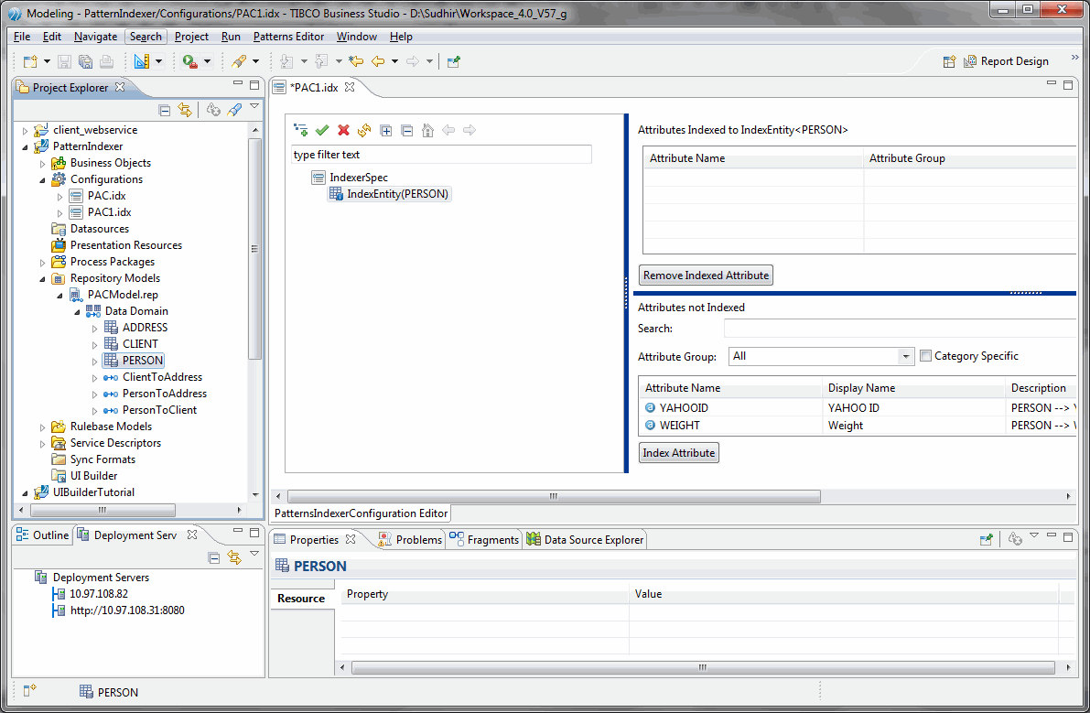Expand the ADDRESS repository node

coord(94,328)
